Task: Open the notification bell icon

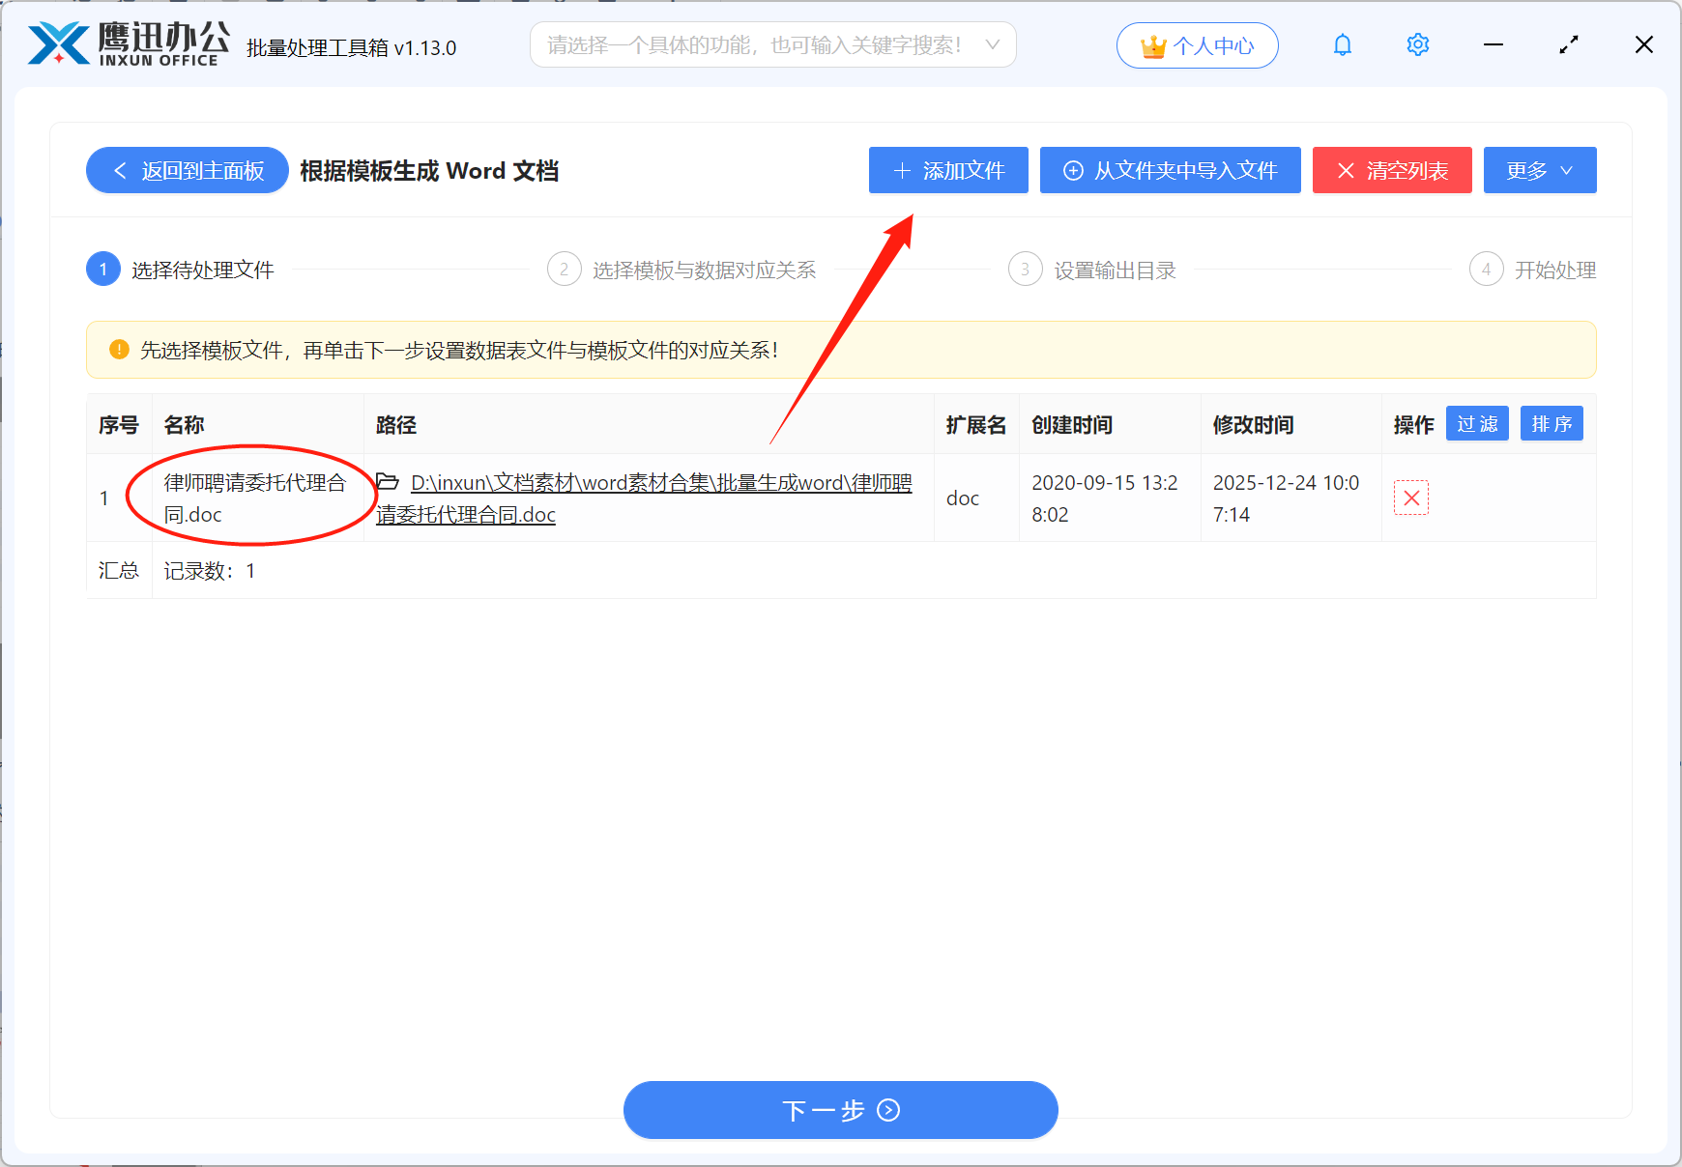Action: click(1342, 44)
